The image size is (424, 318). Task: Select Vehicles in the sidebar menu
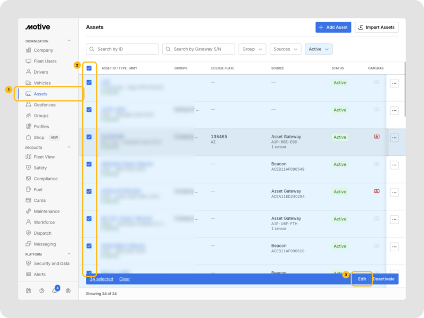(42, 83)
